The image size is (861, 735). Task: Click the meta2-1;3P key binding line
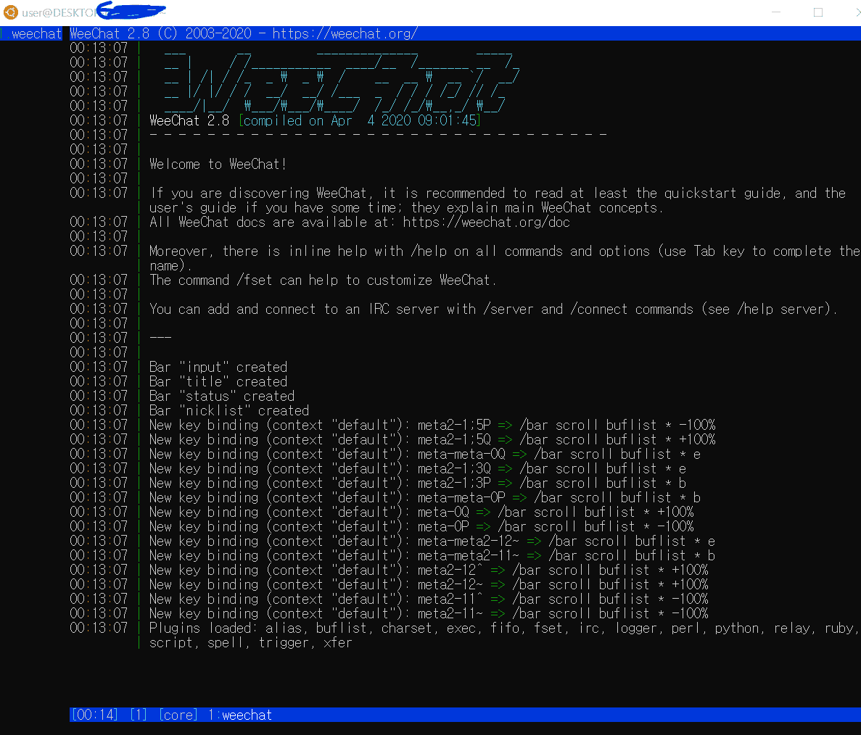point(418,483)
